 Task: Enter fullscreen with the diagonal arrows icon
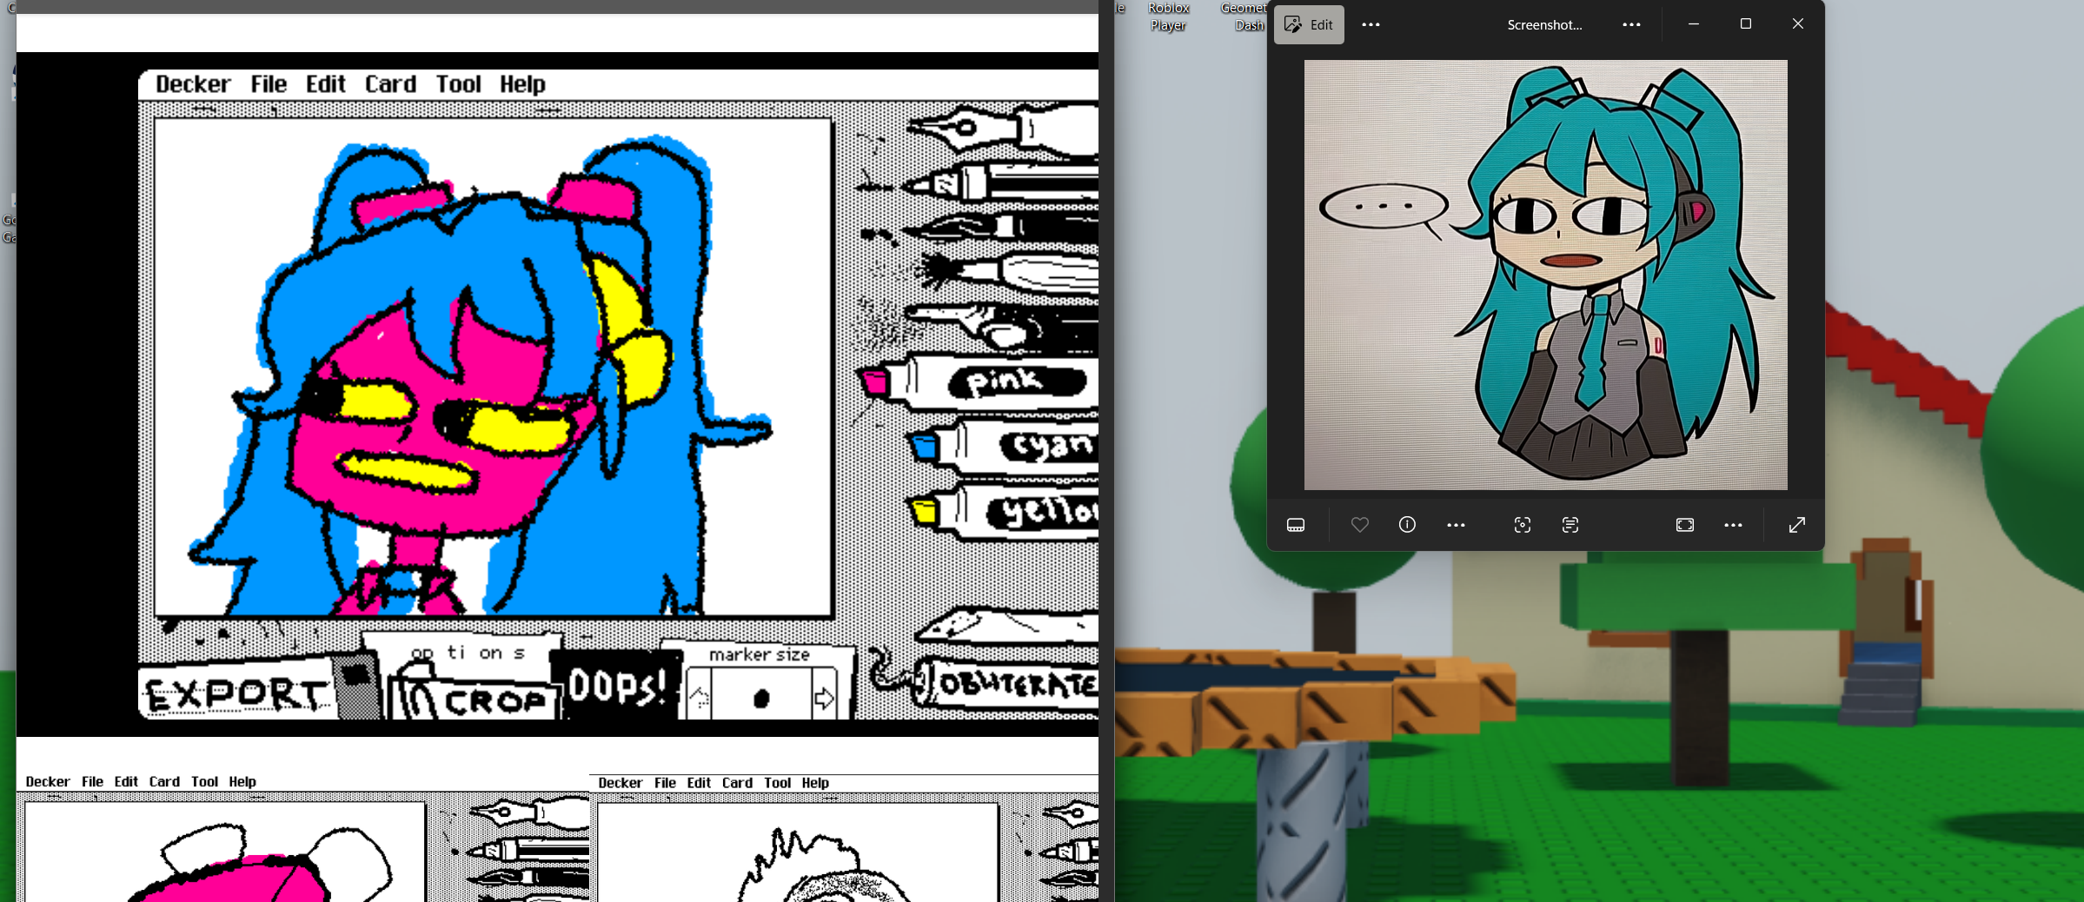(x=1797, y=525)
